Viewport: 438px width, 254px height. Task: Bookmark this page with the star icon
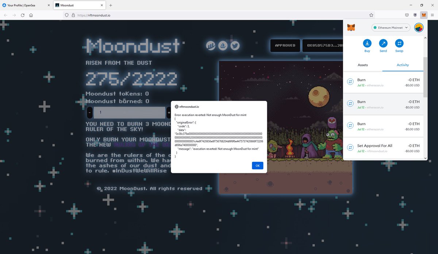click(x=371, y=15)
